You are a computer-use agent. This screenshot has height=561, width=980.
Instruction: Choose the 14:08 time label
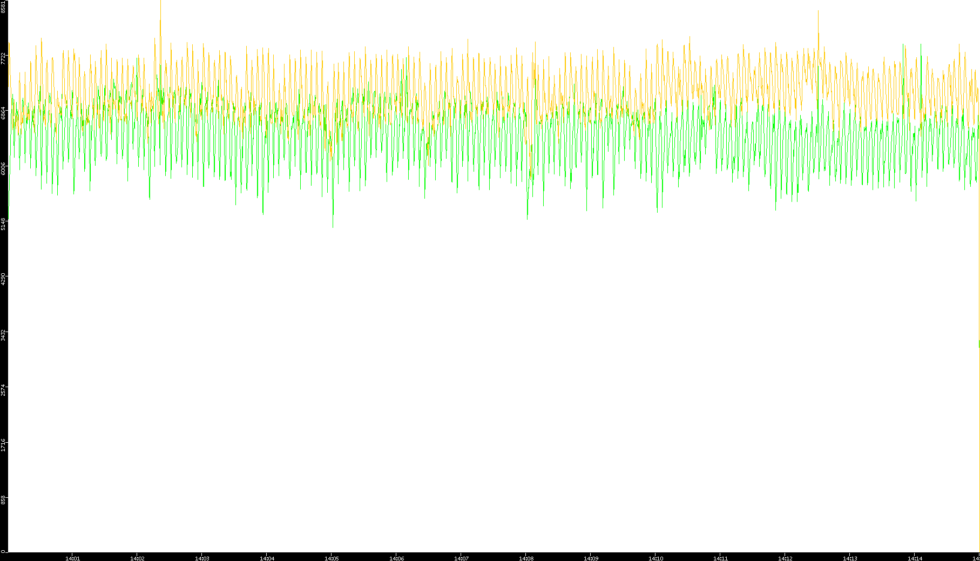tap(526, 558)
